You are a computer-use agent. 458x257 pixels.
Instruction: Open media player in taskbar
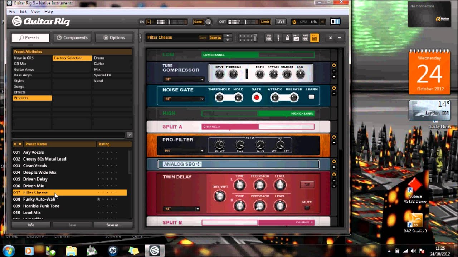(29, 251)
